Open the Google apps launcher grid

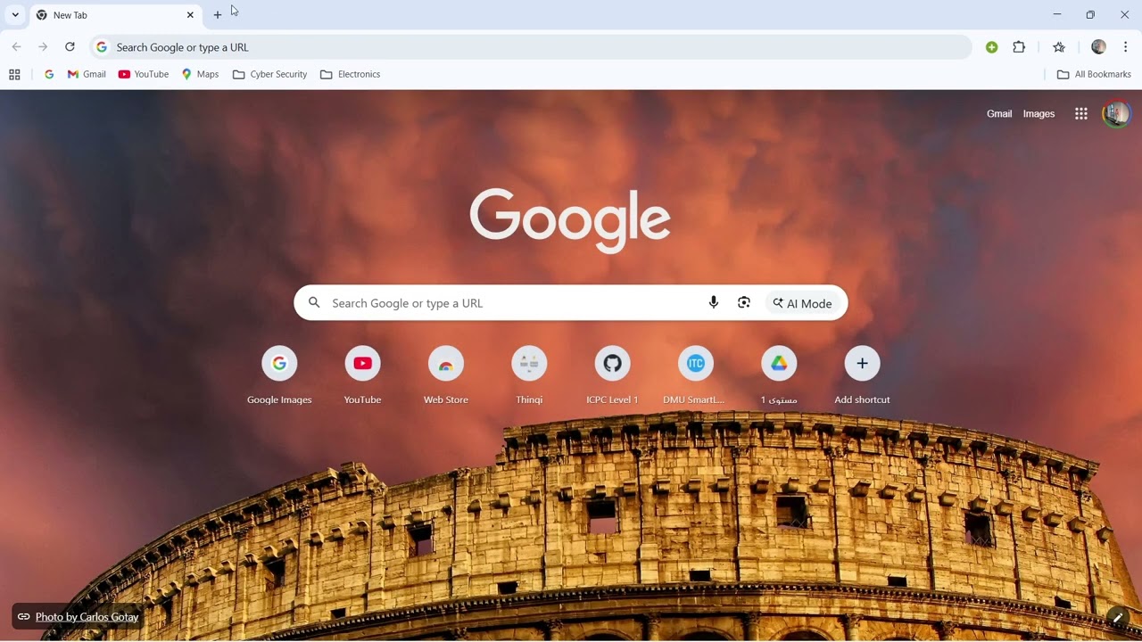[x=1081, y=114]
